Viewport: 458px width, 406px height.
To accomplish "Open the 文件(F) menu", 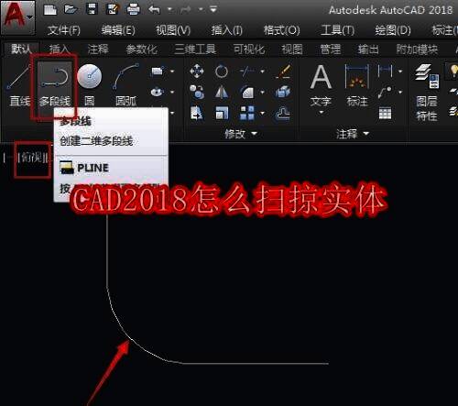I will click(64, 30).
